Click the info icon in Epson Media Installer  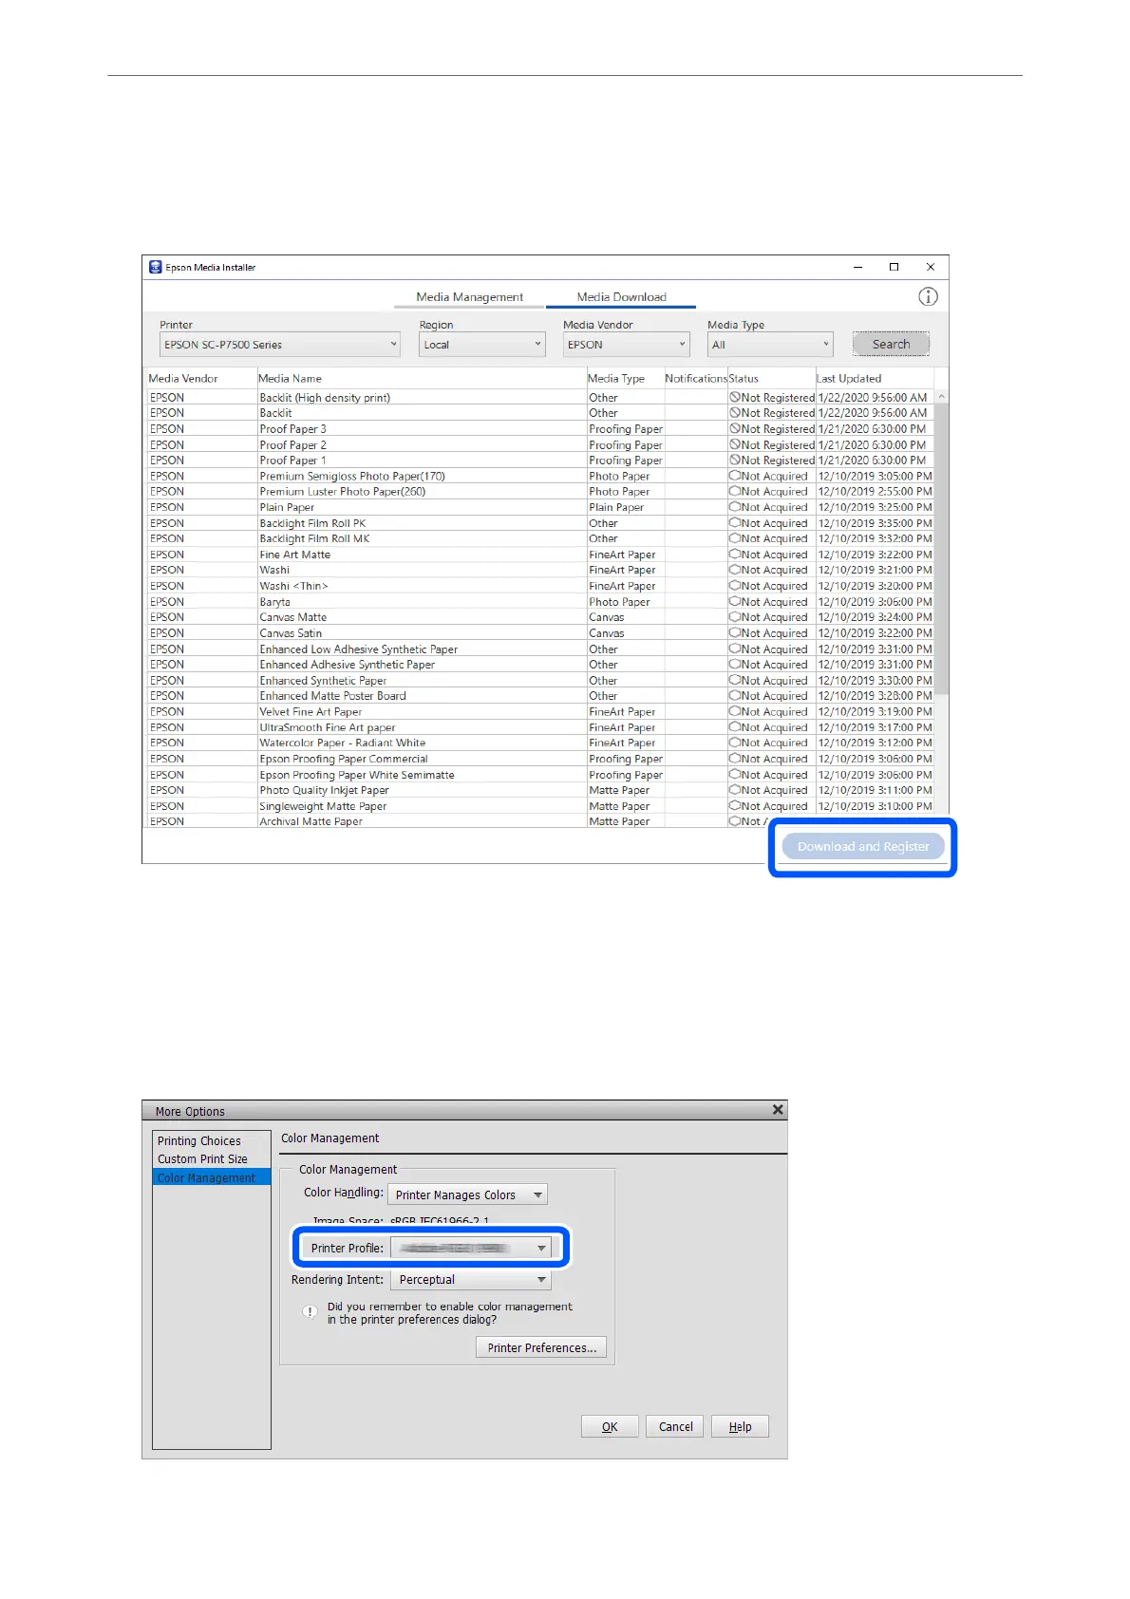point(928,296)
